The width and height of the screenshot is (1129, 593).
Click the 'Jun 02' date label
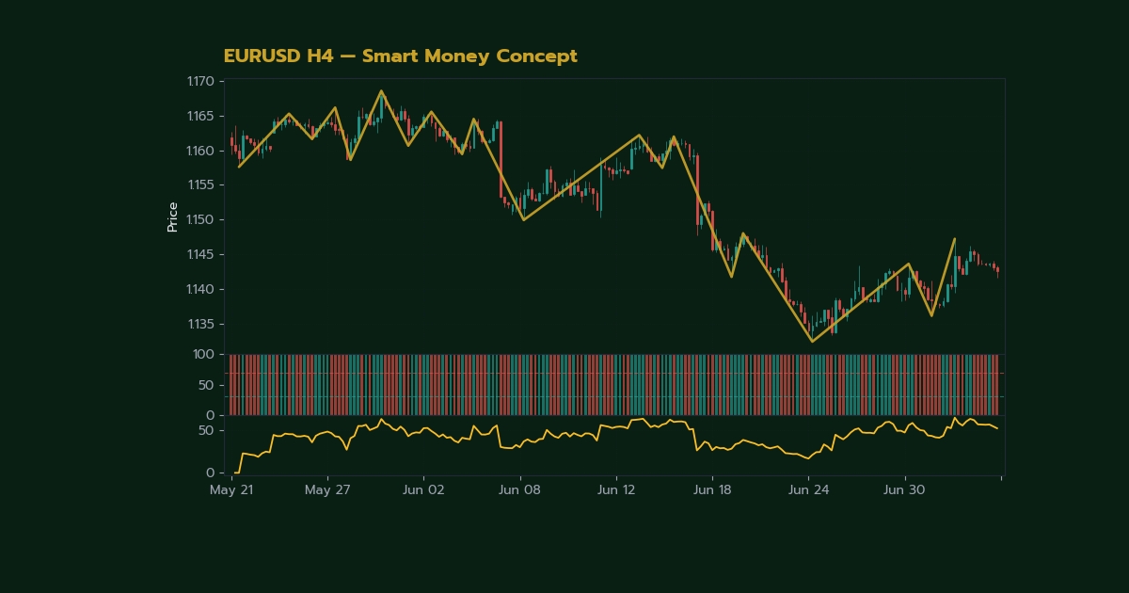[x=423, y=490]
